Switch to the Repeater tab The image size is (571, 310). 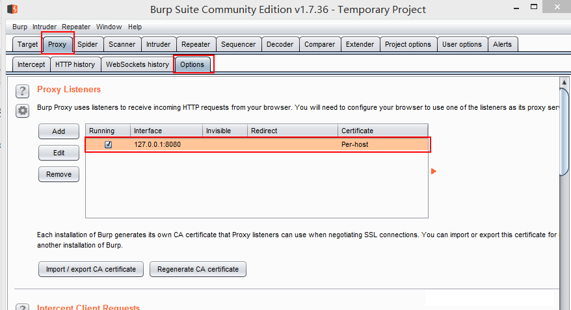pyautogui.click(x=196, y=44)
